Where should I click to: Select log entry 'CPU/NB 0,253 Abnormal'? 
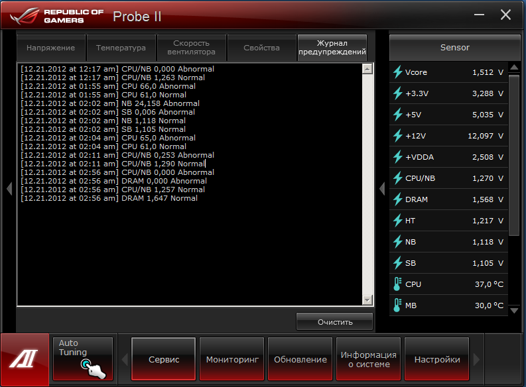117,155
